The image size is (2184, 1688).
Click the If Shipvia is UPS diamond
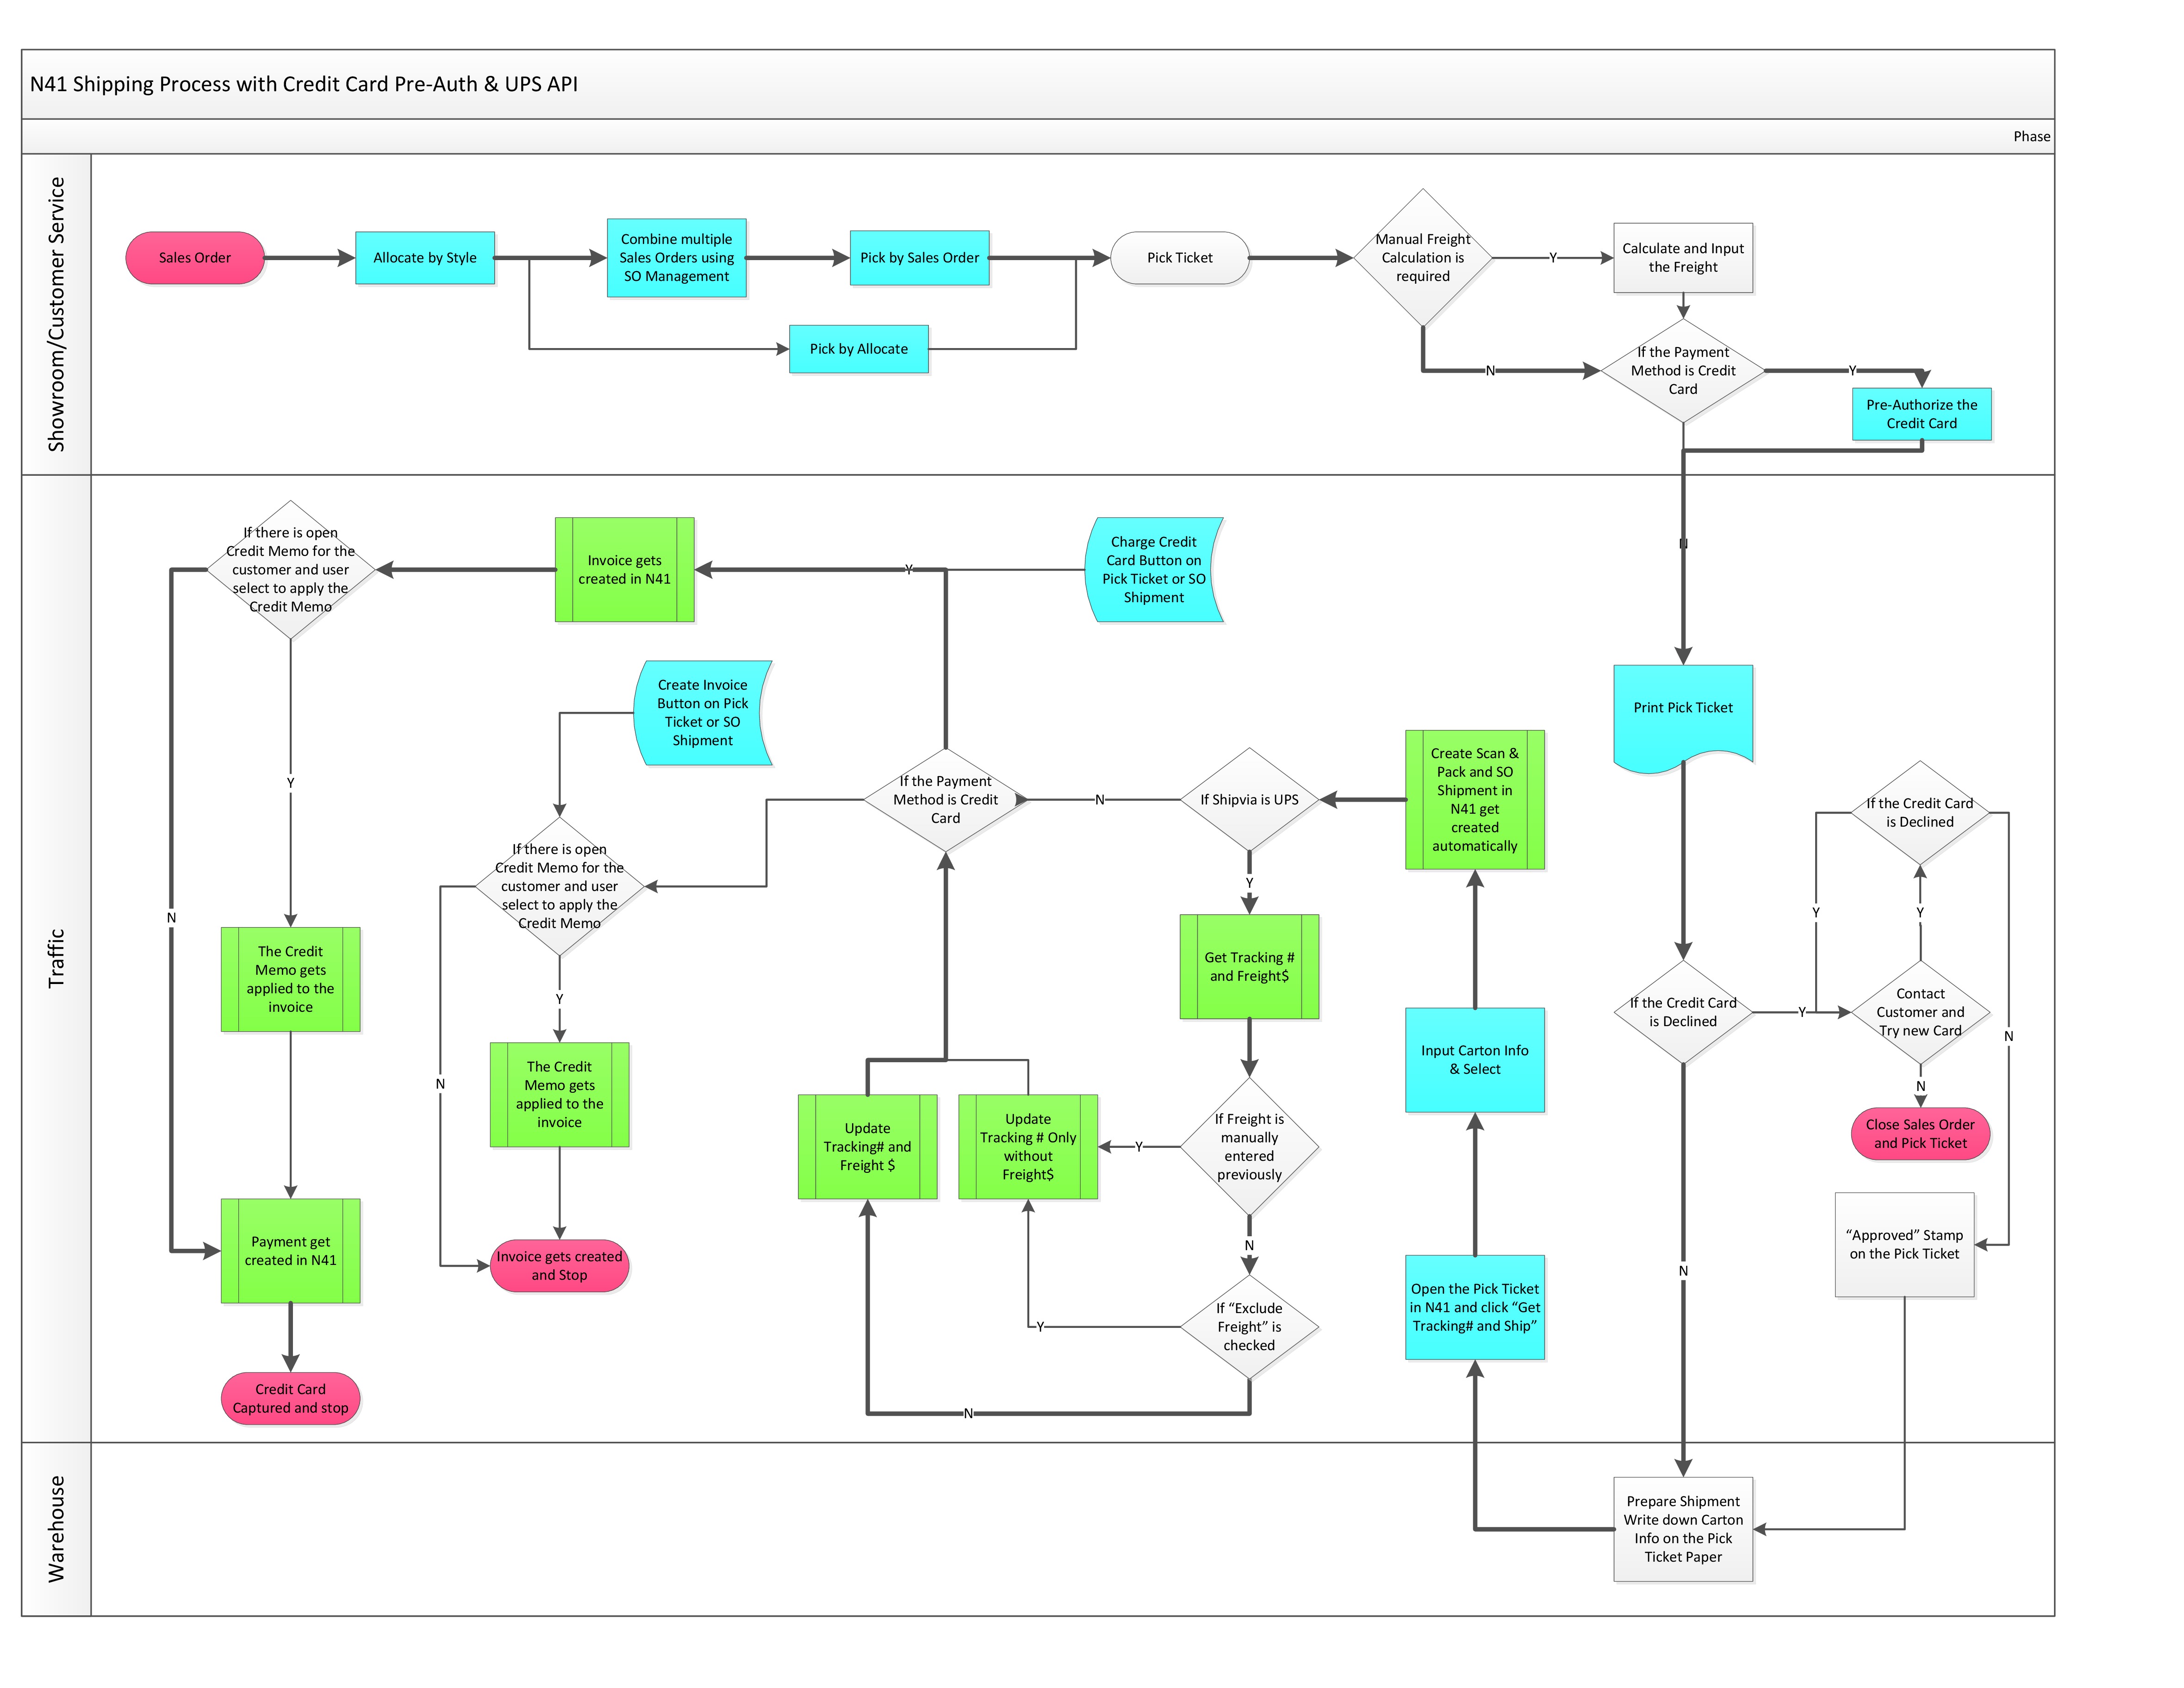click(1250, 800)
